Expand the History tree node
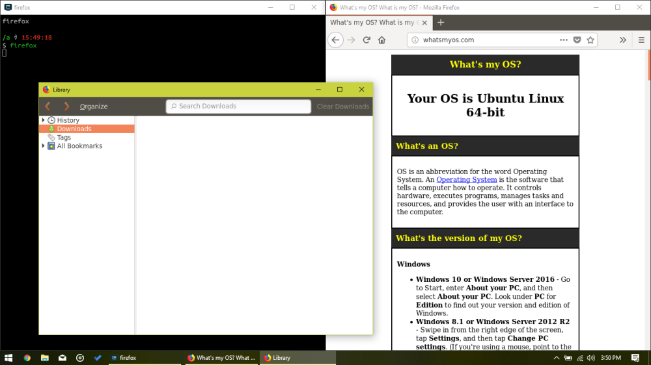Screen dimensions: 651x365 [43, 120]
